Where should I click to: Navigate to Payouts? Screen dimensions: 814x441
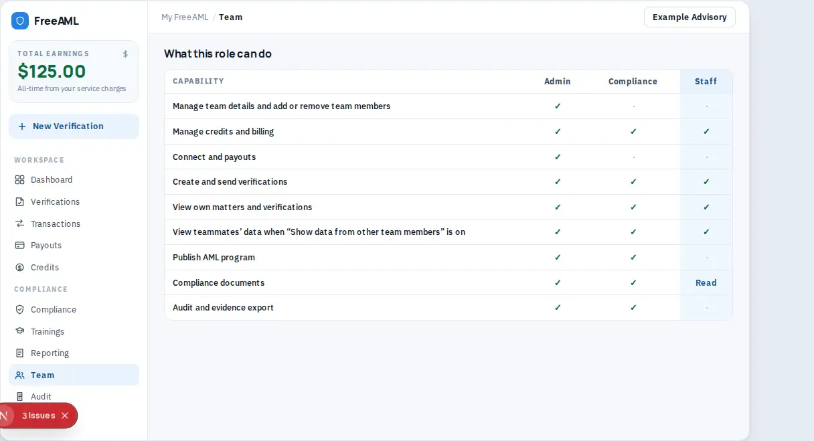pyautogui.click(x=74, y=246)
